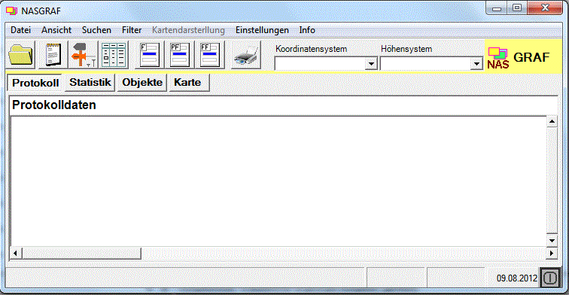569x295 pixels.
Task: Click the horizontal scrollbar left arrow
Action: pyautogui.click(x=16, y=253)
